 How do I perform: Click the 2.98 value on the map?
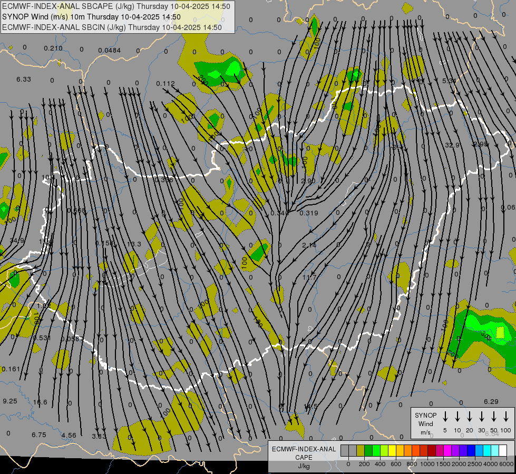point(481,144)
